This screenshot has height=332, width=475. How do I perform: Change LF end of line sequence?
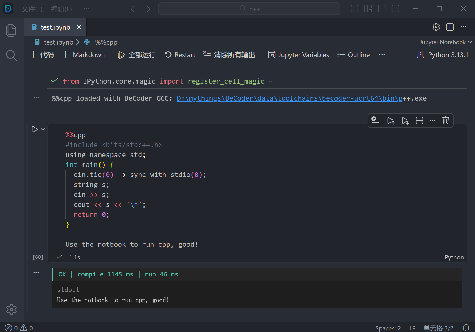pos(412,328)
